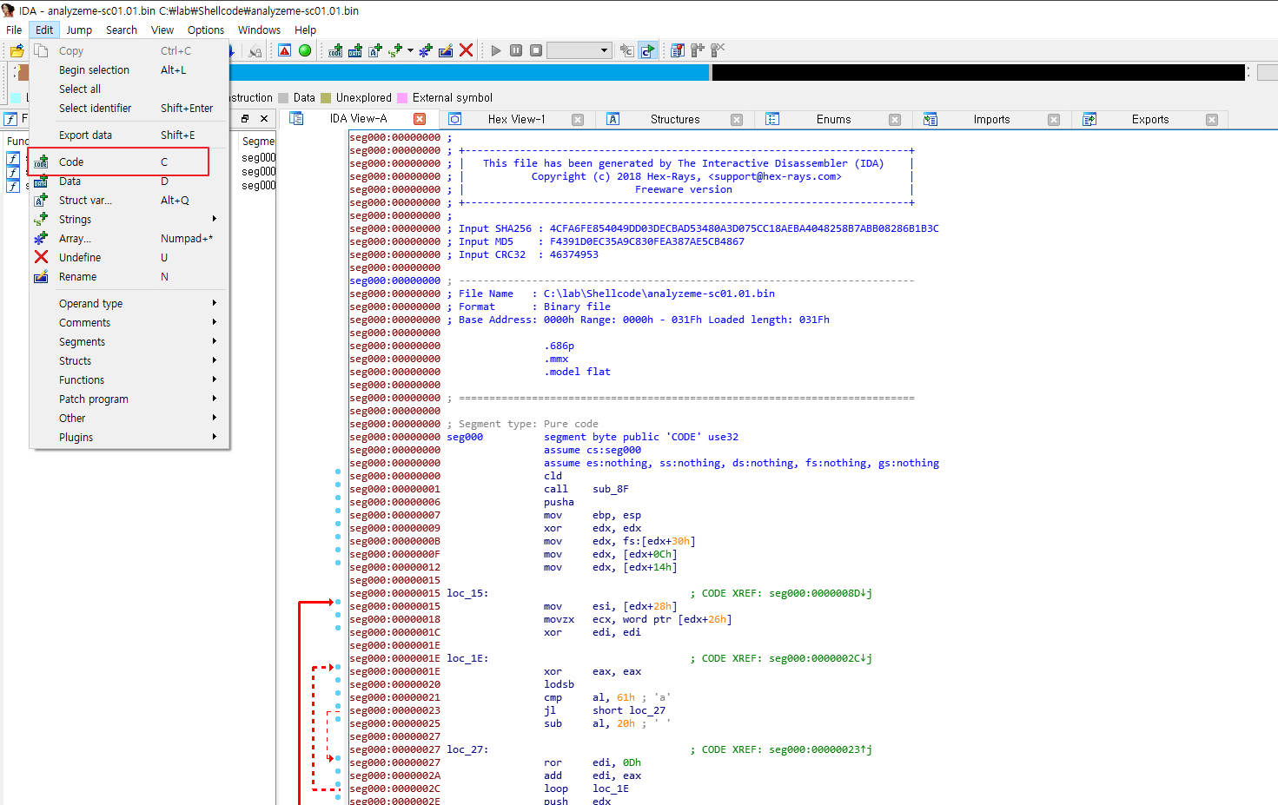This screenshot has width=1278, height=805.
Task: Click the red X Undefine toolbar icon
Action: (466, 50)
